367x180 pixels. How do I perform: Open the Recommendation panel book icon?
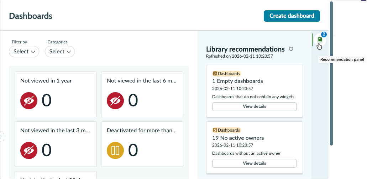point(320,40)
